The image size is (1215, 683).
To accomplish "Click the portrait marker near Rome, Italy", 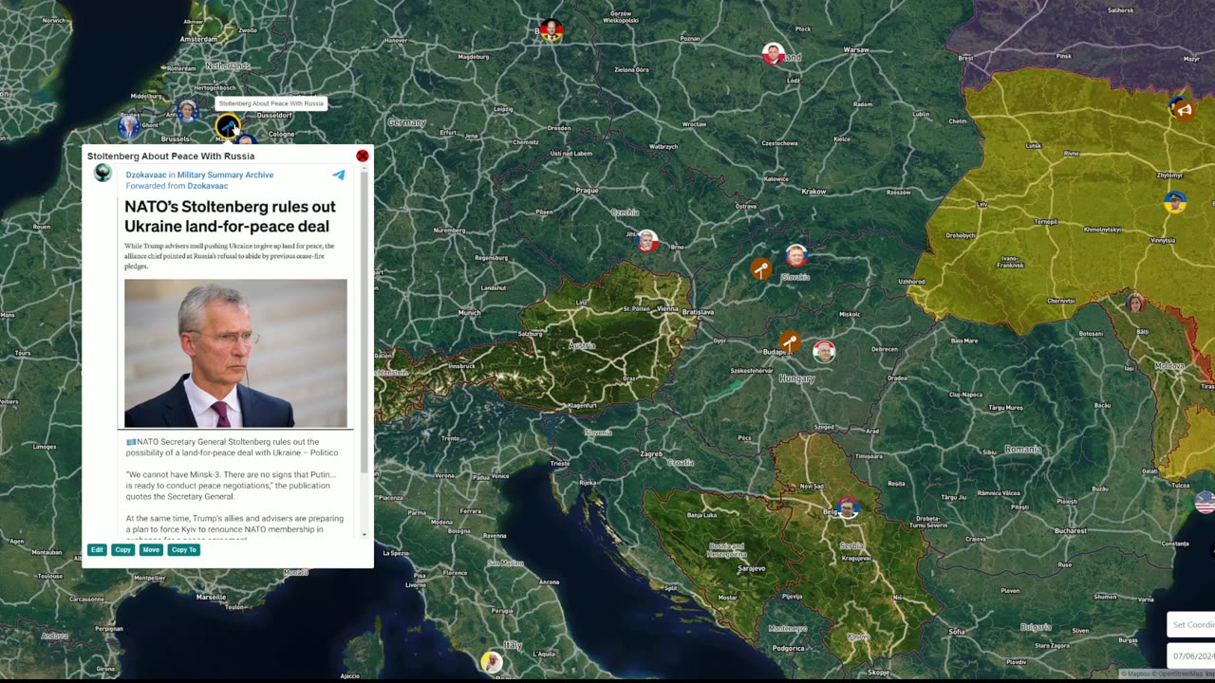I will [491, 662].
